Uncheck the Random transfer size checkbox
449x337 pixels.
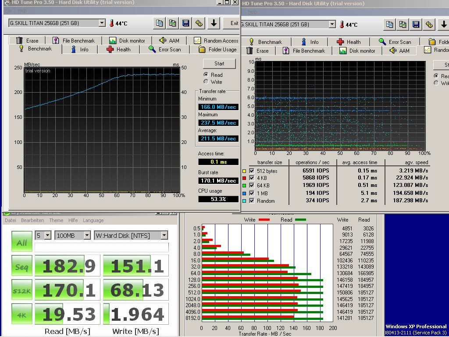click(x=252, y=201)
